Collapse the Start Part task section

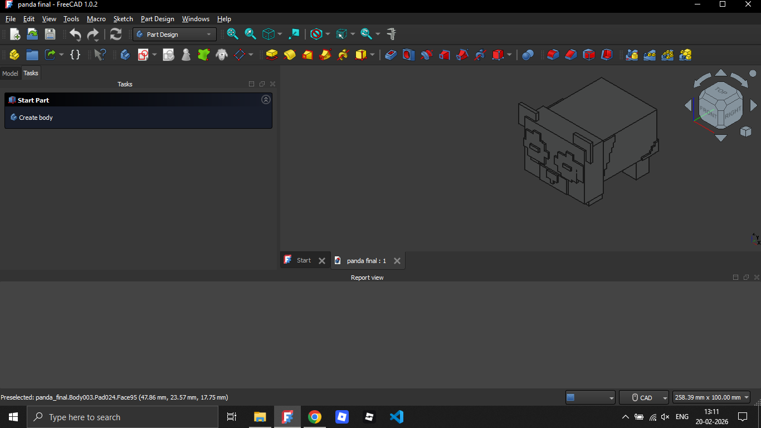[x=266, y=100]
